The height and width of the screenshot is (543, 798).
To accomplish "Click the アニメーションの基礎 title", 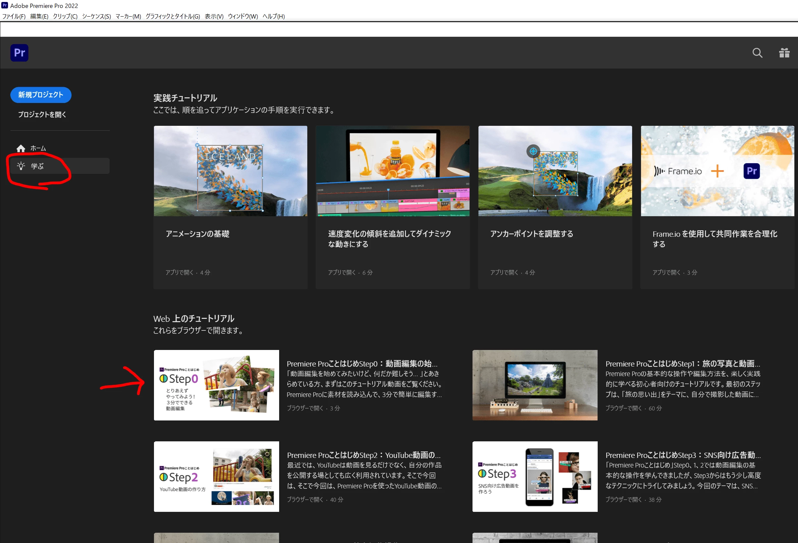I will click(x=197, y=234).
